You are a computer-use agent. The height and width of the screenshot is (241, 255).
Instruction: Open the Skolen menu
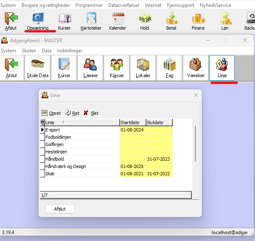(29, 51)
